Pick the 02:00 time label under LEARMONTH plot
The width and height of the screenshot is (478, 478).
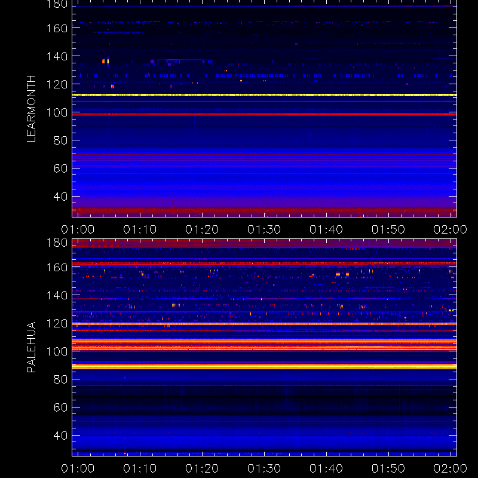(x=451, y=229)
